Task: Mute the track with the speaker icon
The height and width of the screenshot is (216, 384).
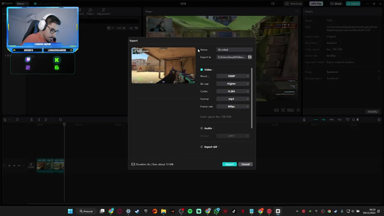Action: tap(19, 166)
